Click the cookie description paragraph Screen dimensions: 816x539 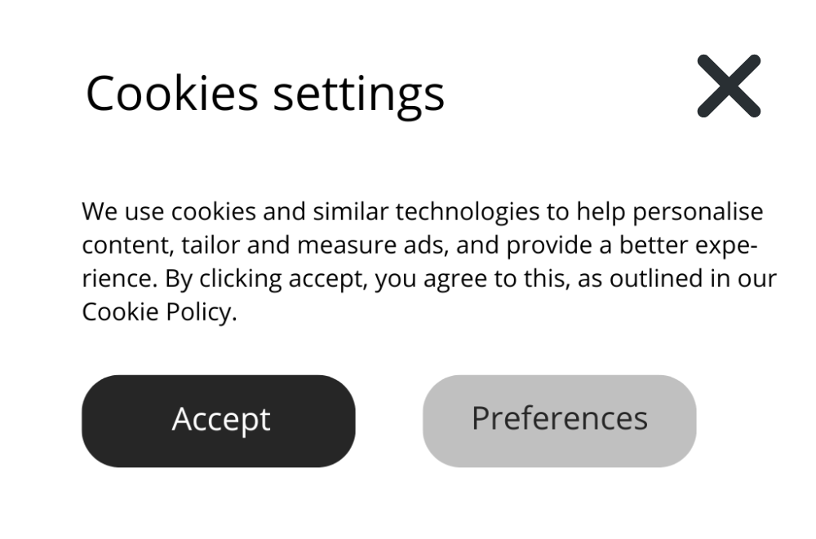pos(429,262)
